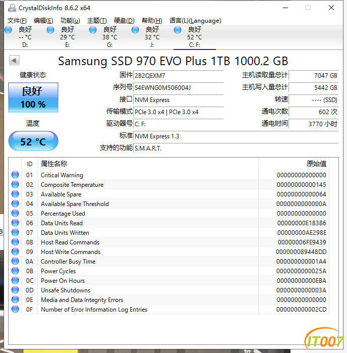Click drive letter field C: F:
This screenshot has height=353, width=347.
click(178, 124)
